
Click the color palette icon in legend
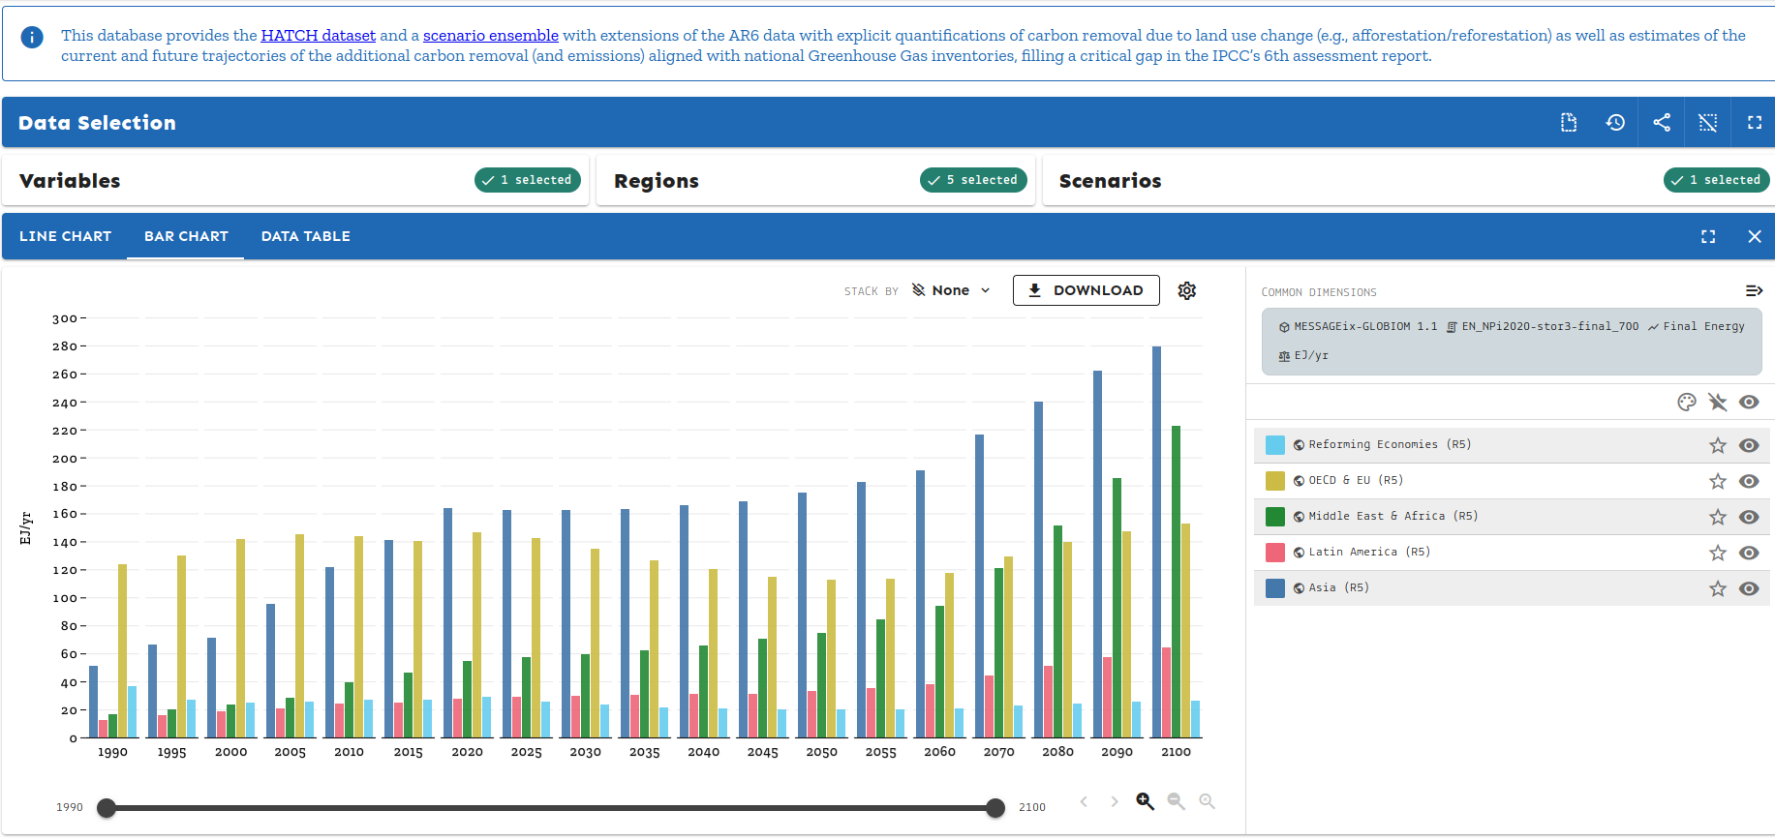[x=1687, y=403]
